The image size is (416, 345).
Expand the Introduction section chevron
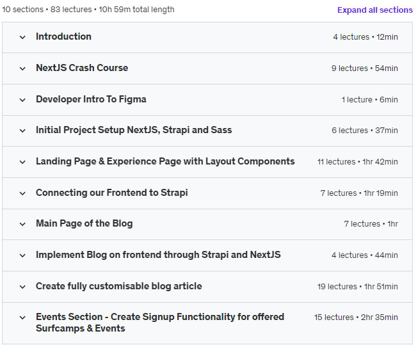pos(22,37)
